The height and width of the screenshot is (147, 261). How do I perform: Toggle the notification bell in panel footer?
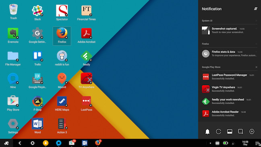tap(207, 132)
